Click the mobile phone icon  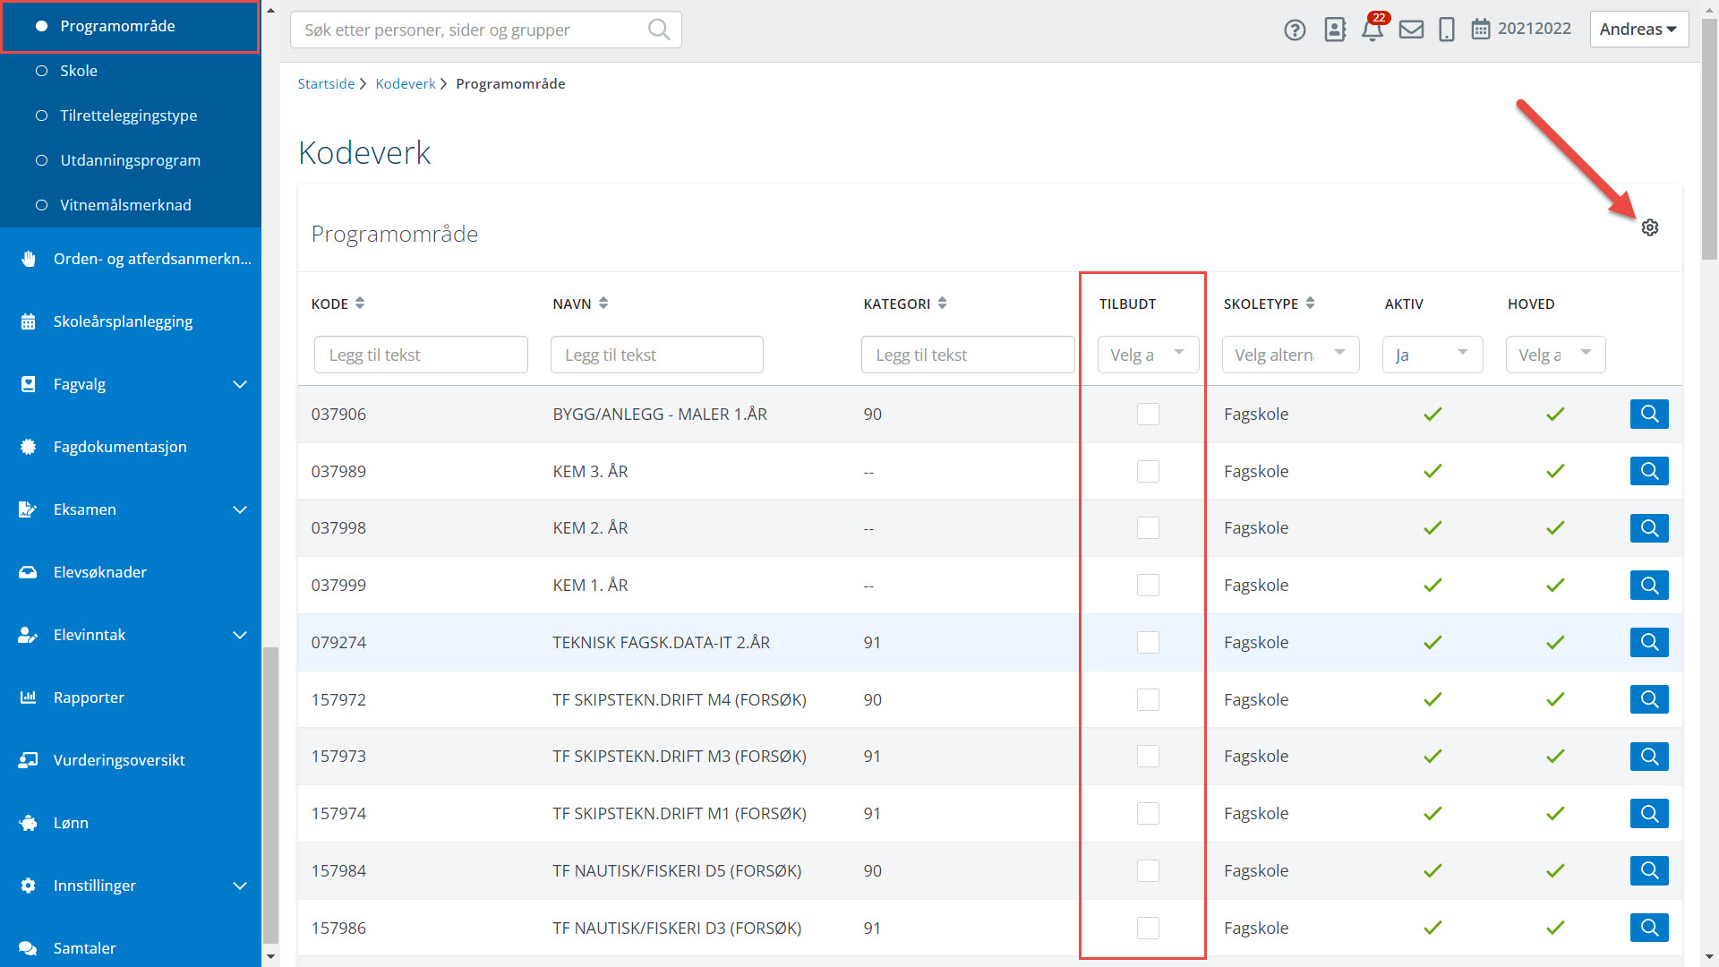coord(1447,30)
